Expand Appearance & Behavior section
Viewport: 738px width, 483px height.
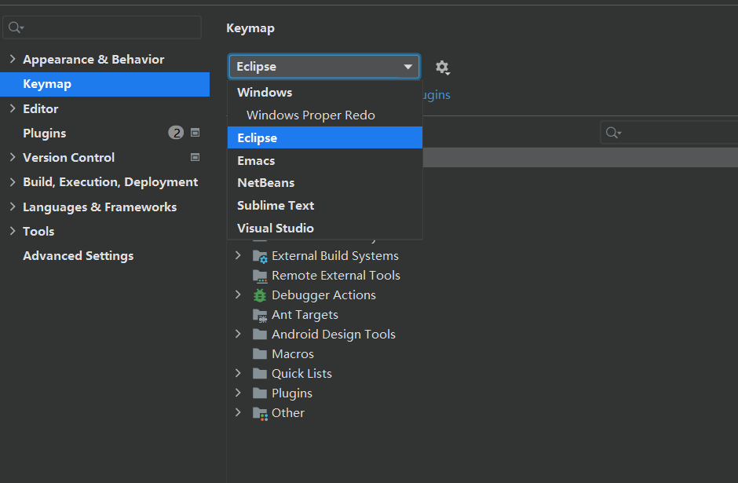13,59
